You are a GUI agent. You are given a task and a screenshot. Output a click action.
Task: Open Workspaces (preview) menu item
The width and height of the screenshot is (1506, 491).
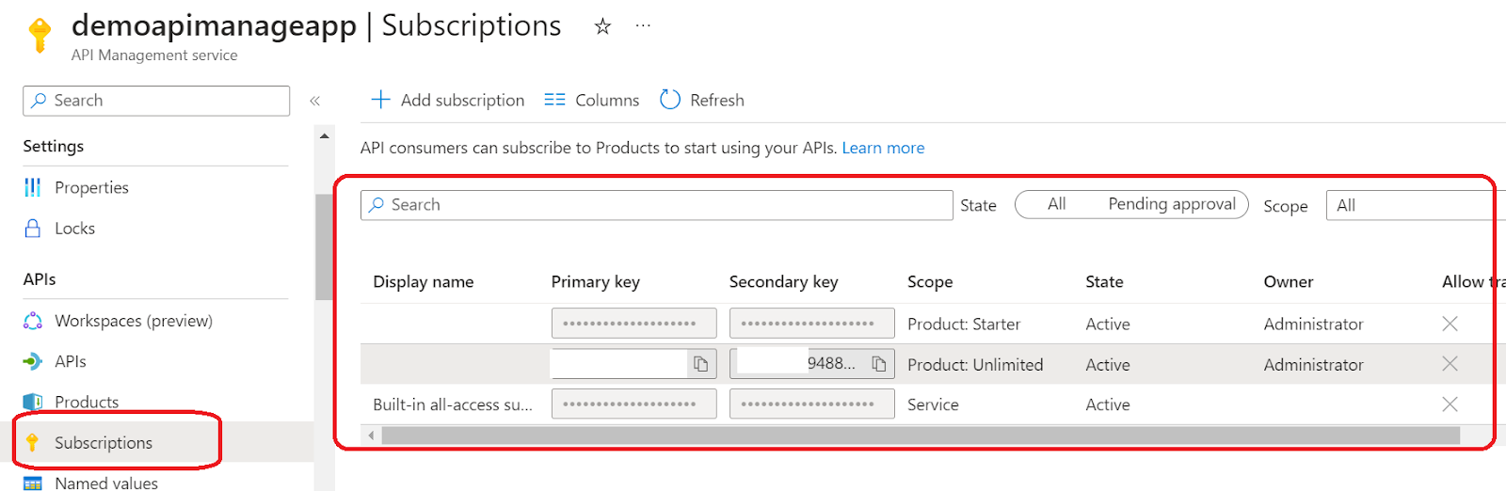click(134, 321)
